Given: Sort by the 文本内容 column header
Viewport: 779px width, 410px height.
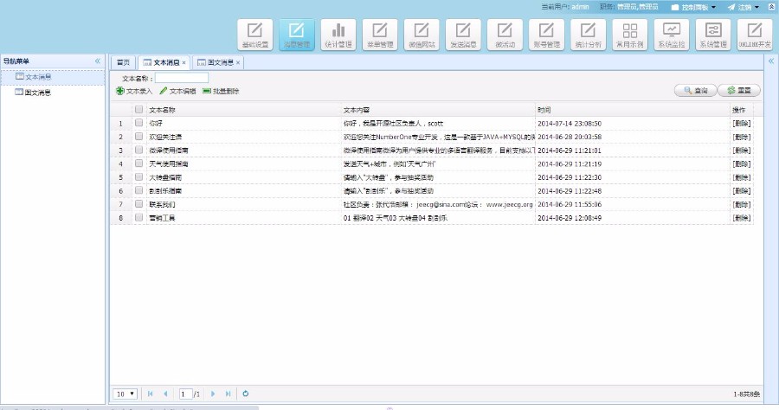Looking at the screenshot, I should (x=438, y=110).
